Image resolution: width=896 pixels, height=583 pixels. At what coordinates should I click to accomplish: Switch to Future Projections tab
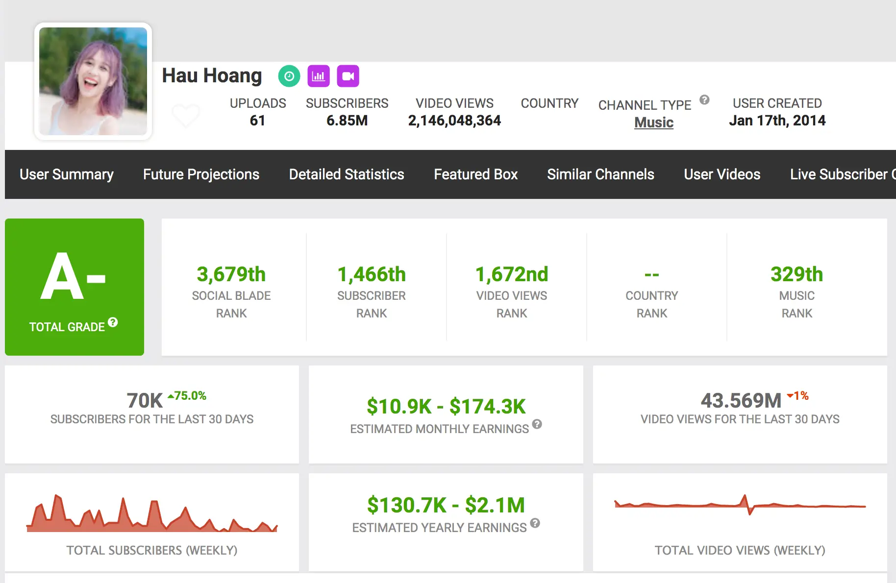coord(201,174)
